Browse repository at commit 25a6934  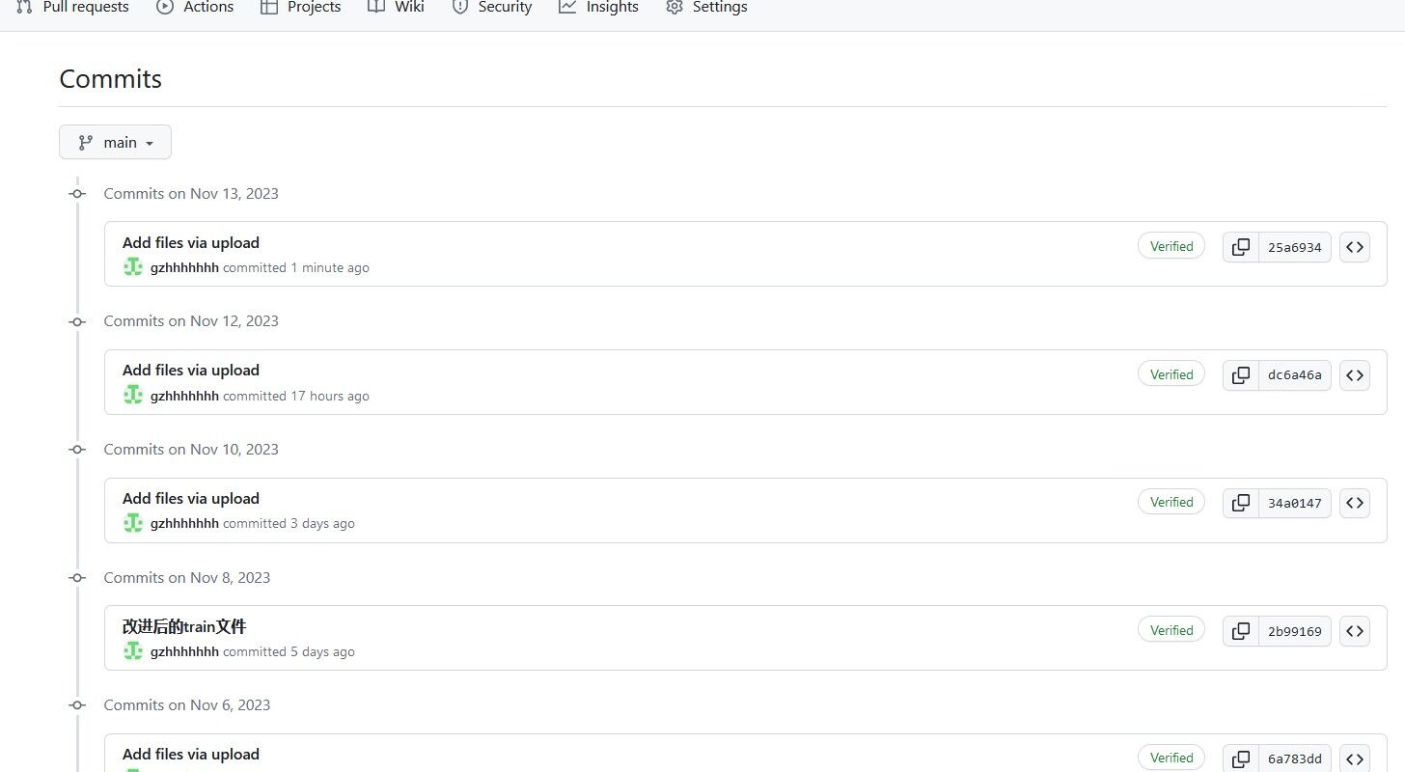click(x=1355, y=247)
